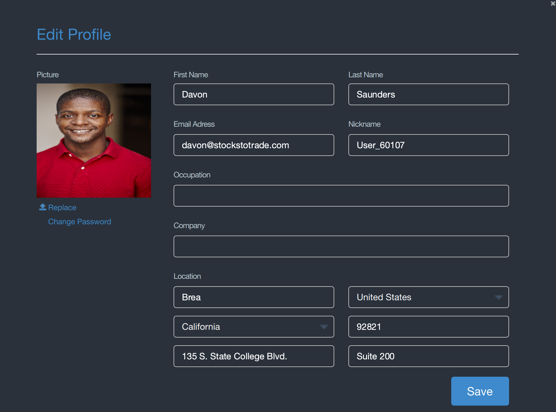Click the Occupation label

(x=192, y=175)
